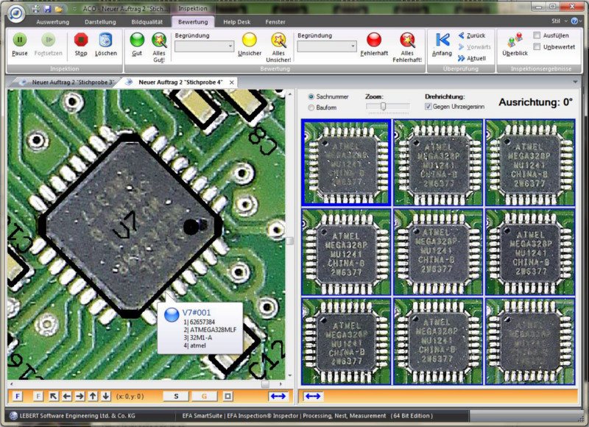Uncheck Gegen Uhrzeigersinn rotation direction
589x427 pixels.
point(428,107)
